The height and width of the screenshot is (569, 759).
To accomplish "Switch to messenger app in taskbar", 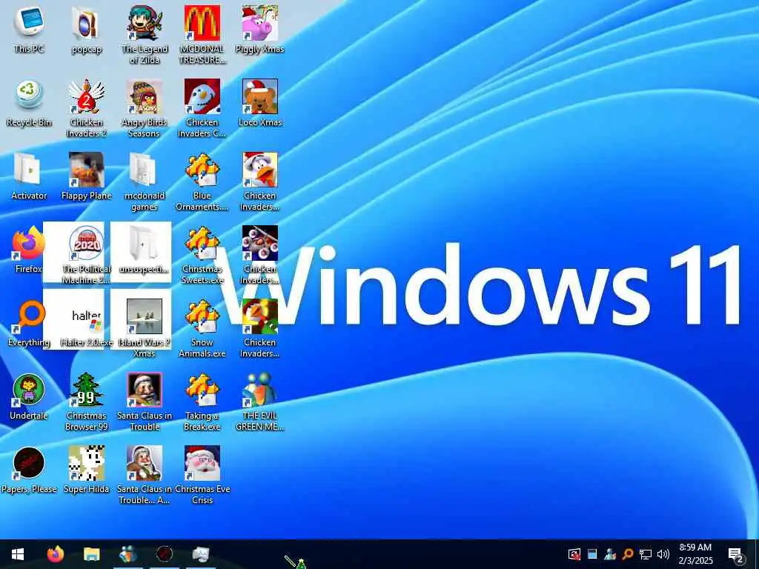I will (x=128, y=554).
